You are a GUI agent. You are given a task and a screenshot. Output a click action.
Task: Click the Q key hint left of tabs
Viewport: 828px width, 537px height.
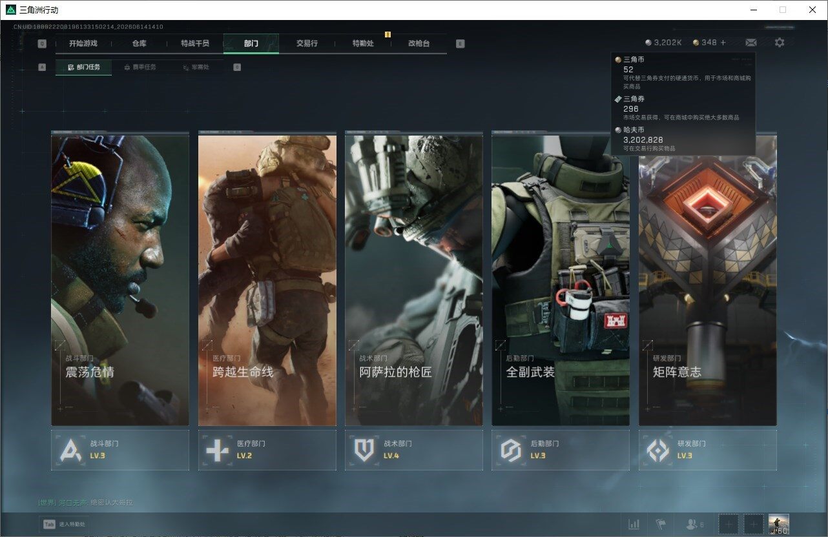point(42,44)
